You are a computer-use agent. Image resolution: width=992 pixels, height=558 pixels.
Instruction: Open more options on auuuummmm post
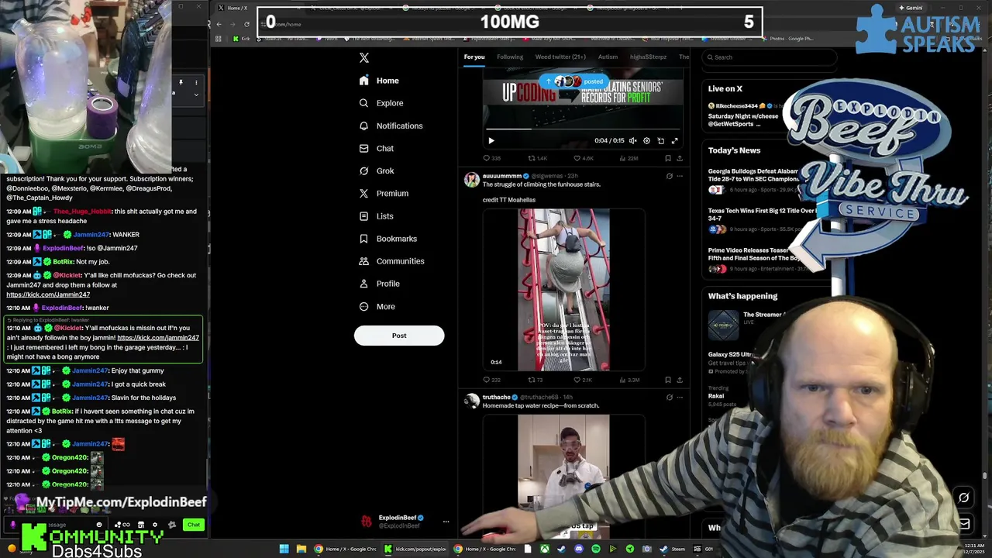[x=680, y=176]
